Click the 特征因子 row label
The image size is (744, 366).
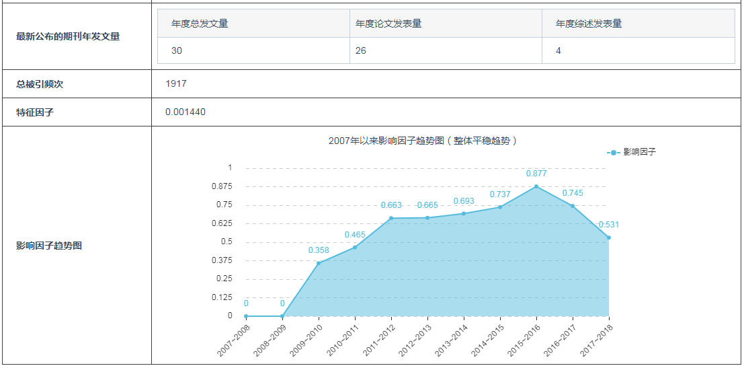click(35, 112)
